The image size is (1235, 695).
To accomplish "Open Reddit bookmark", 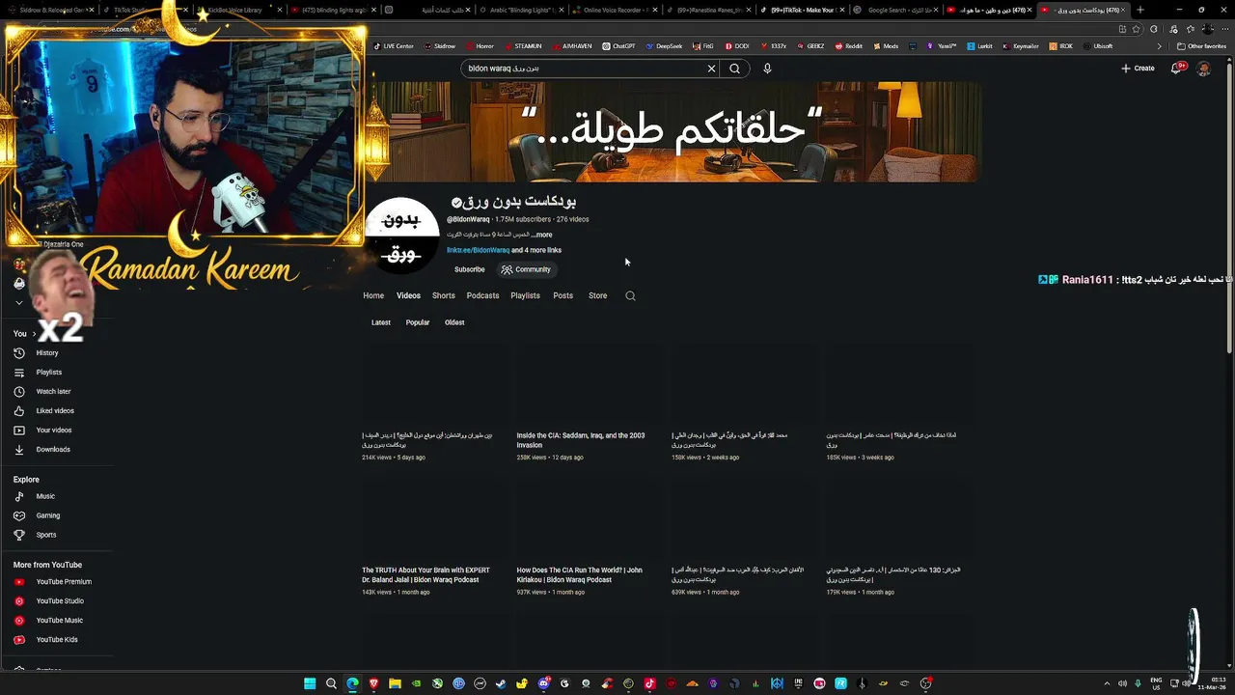I will (x=849, y=46).
